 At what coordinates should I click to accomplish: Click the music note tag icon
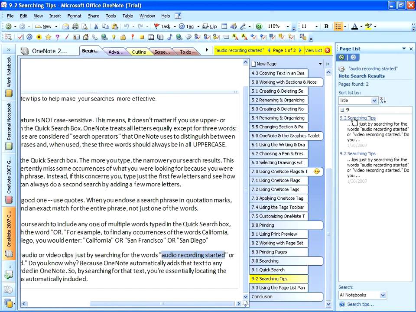(169, 37)
